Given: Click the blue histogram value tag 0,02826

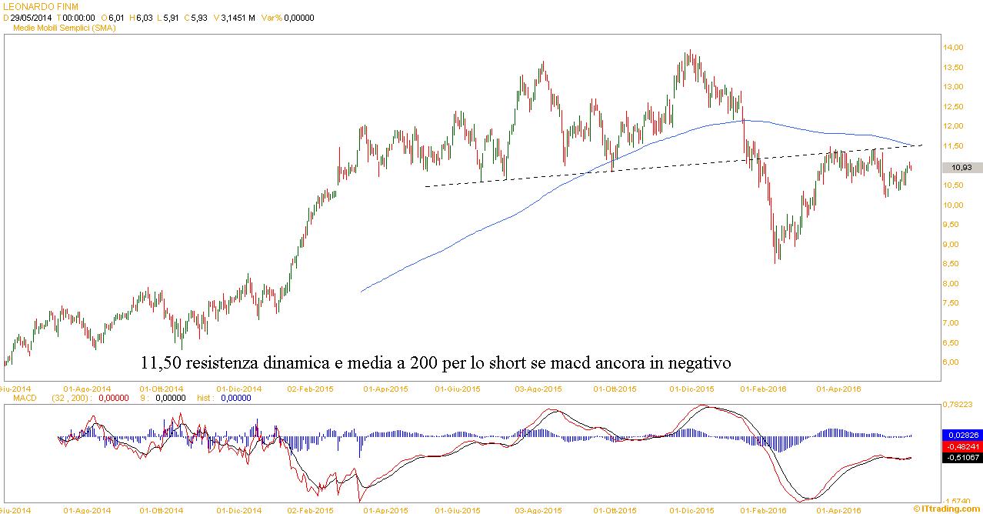Looking at the screenshot, I should pos(962,436).
